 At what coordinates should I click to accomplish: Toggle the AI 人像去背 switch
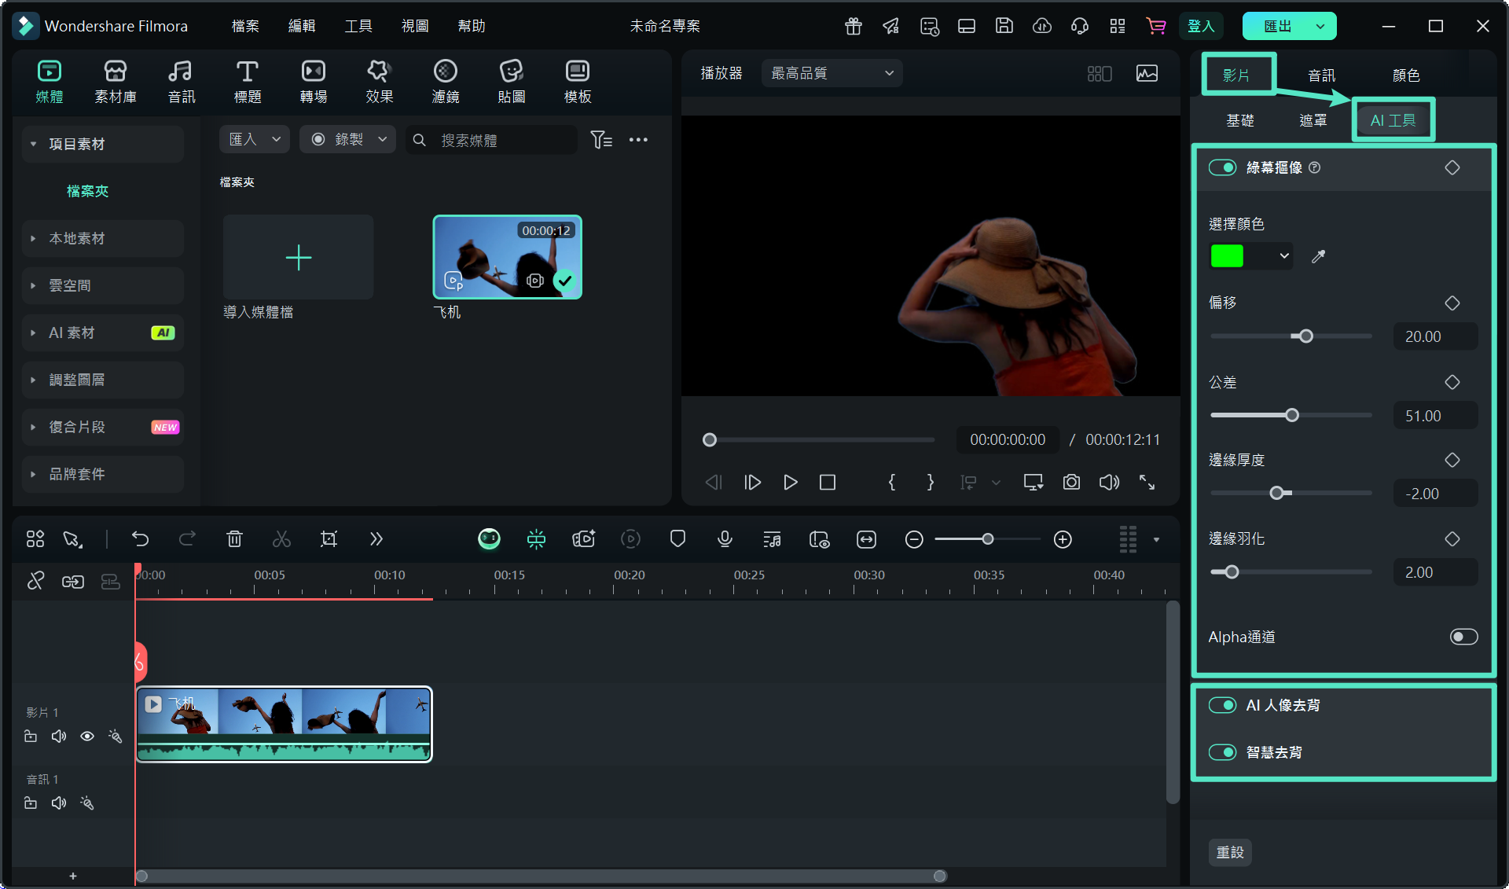(x=1222, y=705)
